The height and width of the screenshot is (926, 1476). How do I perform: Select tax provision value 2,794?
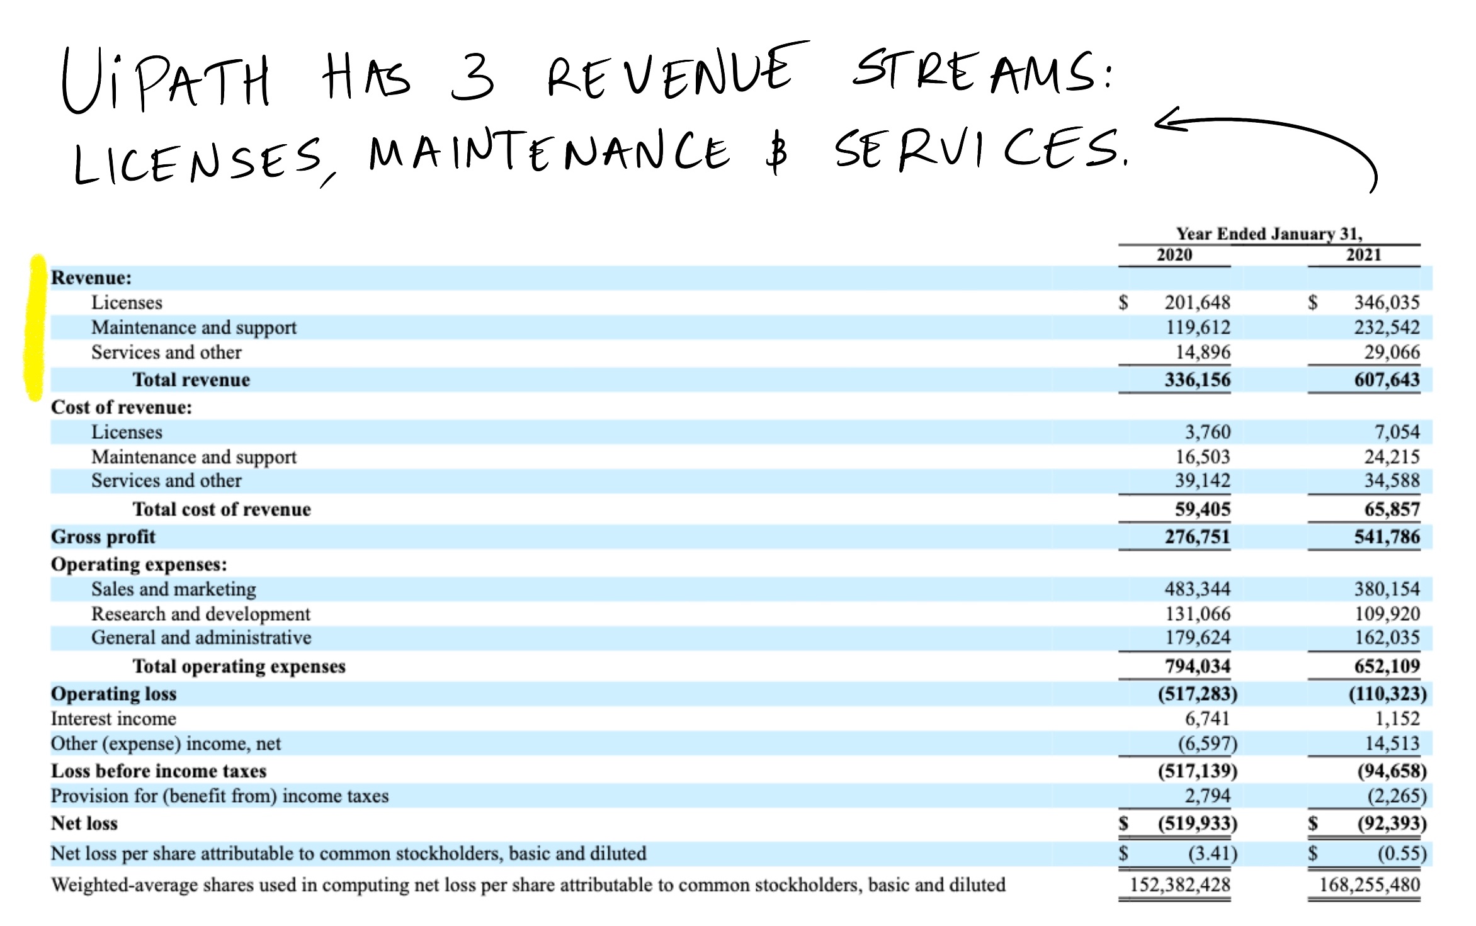[1208, 796]
